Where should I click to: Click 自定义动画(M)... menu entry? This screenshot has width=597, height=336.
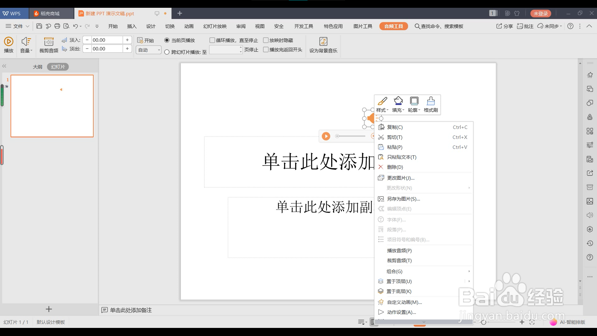coord(424,302)
